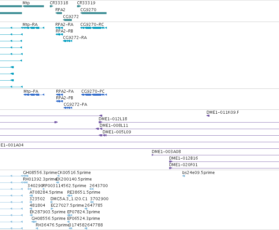The width and height of the screenshot is (279, 230).
Task: Click the teal CG9272 gene arrow glyph
Action: pos(68,20)
